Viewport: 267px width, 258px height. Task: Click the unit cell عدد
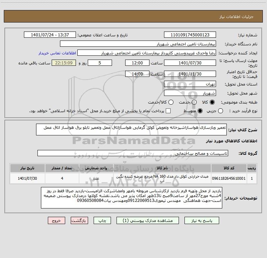(x=96, y=178)
